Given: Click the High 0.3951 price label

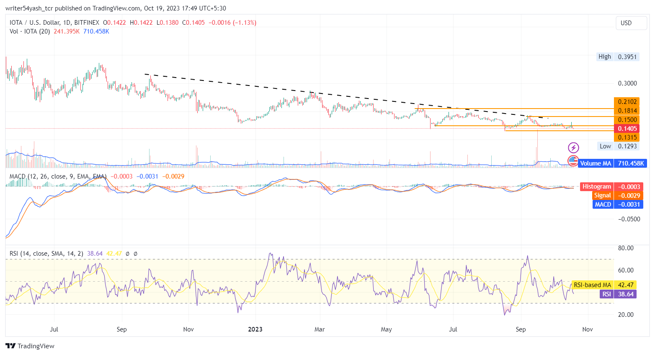Looking at the screenshot, I should click(618, 57).
